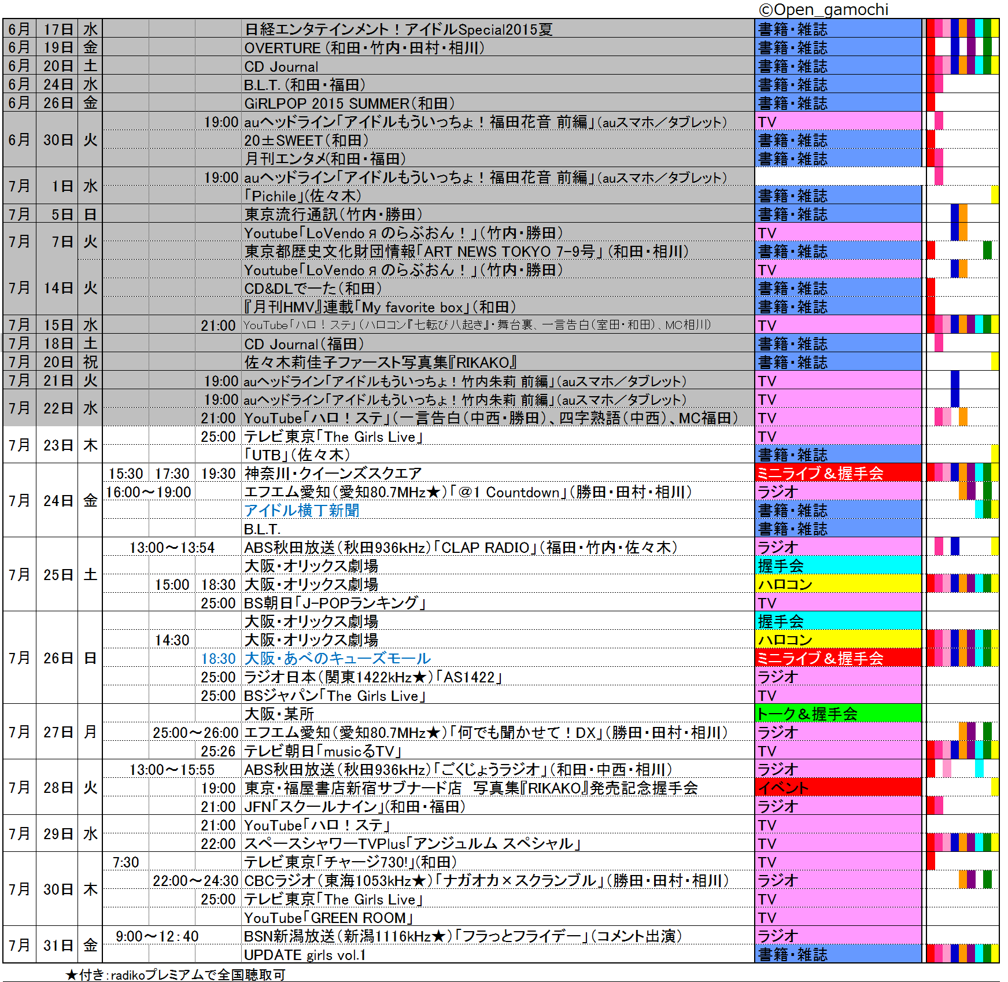Select the cell JFN「スクールナイン」(和田・福田)
This screenshot has height=982, width=1008.
[x=498, y=806]
